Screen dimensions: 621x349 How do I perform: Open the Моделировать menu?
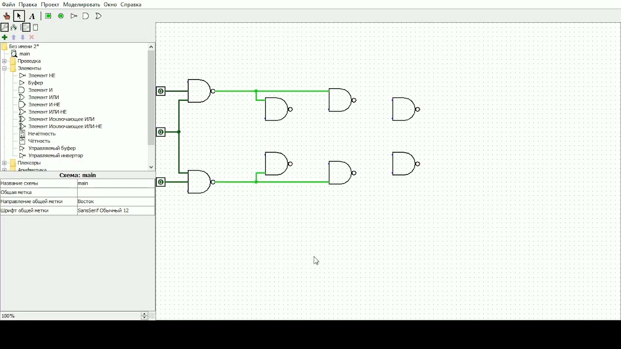(x=82, y=4)
